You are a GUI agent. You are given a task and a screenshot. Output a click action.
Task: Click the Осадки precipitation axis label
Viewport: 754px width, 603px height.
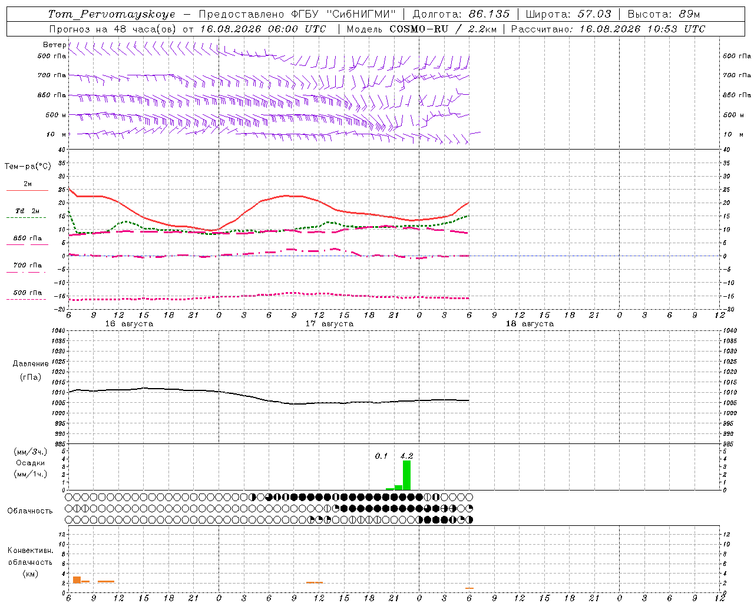[30, 463]
